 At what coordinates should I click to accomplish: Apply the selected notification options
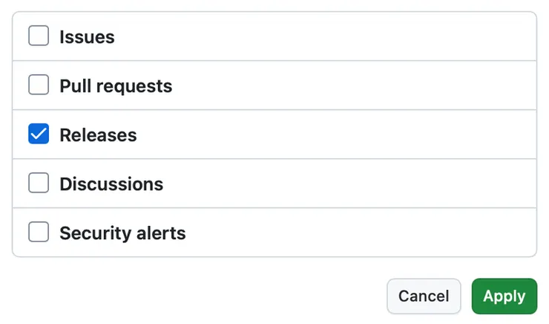pos(504,297)
